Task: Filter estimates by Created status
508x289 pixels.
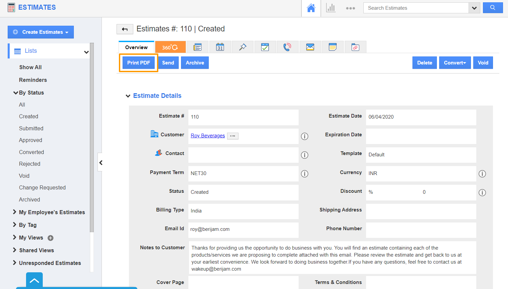Action: point(28,116)
